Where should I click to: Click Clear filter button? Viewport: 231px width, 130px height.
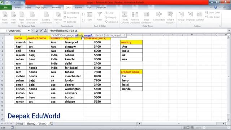[109, 13]
